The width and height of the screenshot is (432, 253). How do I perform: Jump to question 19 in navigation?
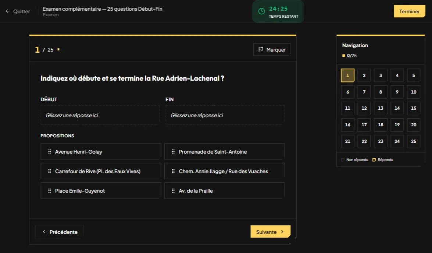[x=397, y=125]
